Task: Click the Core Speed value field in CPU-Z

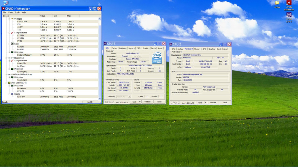Action: pyautogui.click(x=124, y=82)
